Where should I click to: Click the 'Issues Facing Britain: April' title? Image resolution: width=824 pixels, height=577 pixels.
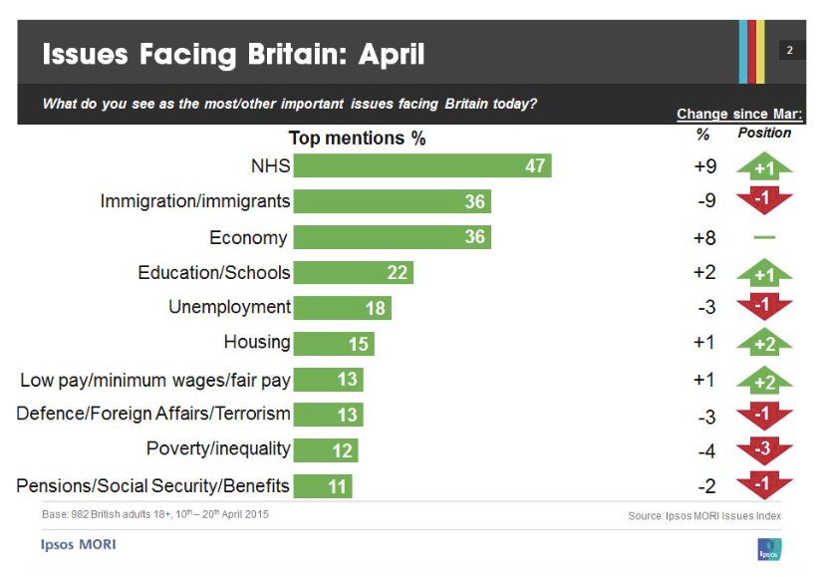[x=233, y=54]
